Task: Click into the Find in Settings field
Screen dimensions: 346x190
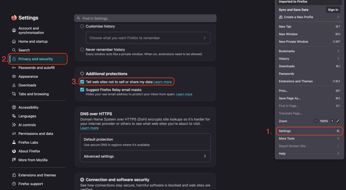Action: point(145,18)
